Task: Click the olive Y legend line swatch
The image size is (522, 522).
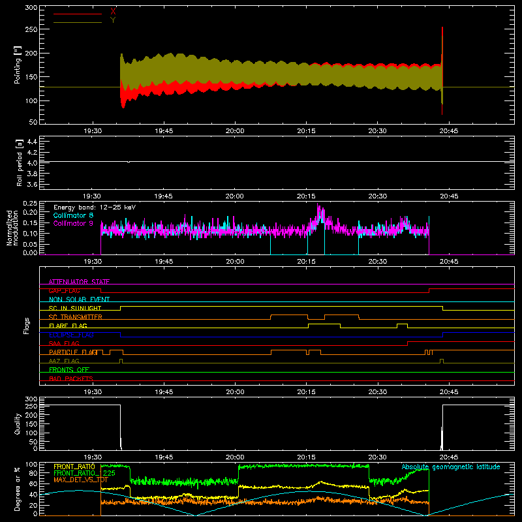Action: (x=78, y=22)
